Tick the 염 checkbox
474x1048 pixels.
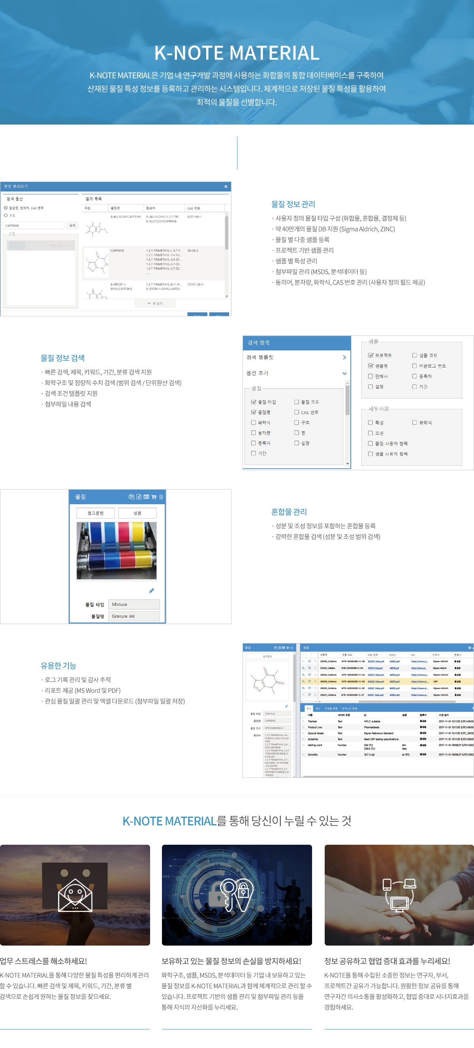297,433
